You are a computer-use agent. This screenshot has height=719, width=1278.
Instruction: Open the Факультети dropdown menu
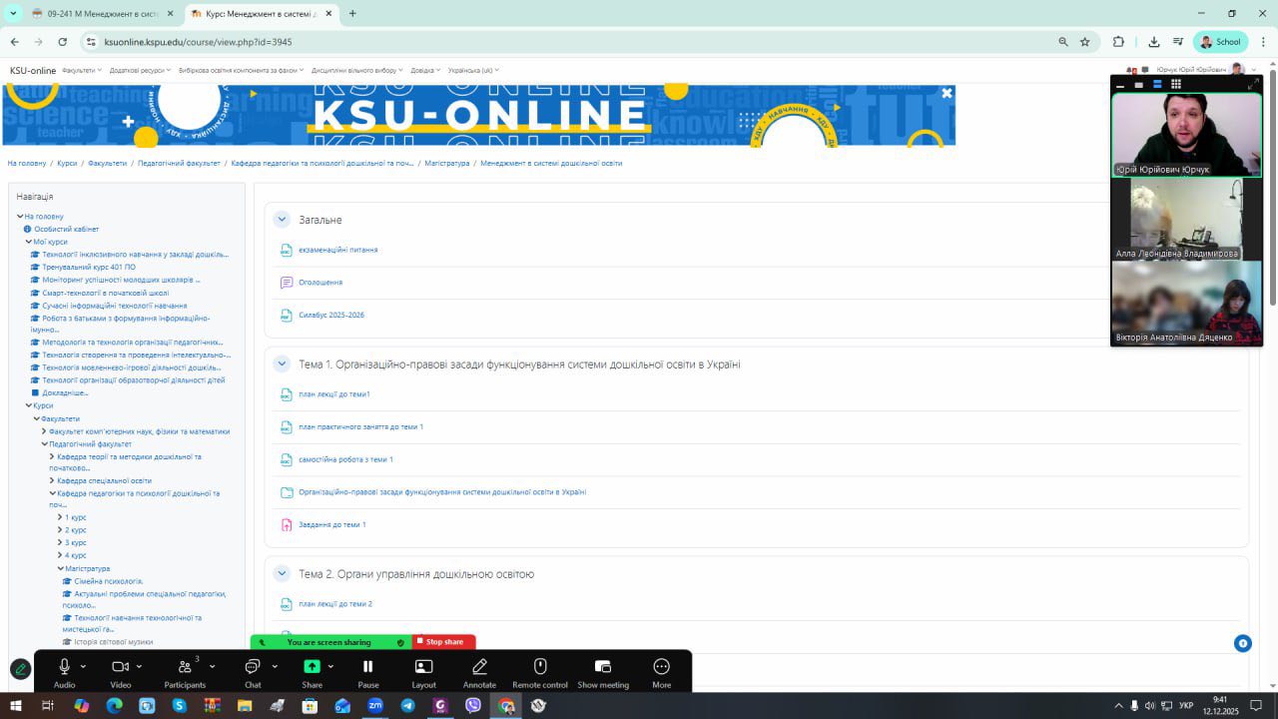point(81,71)
